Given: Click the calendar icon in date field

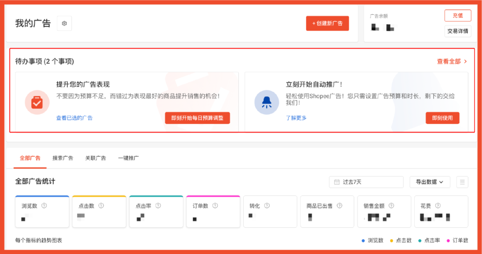Looking at the screenshot, I should [x=337, y=182].
